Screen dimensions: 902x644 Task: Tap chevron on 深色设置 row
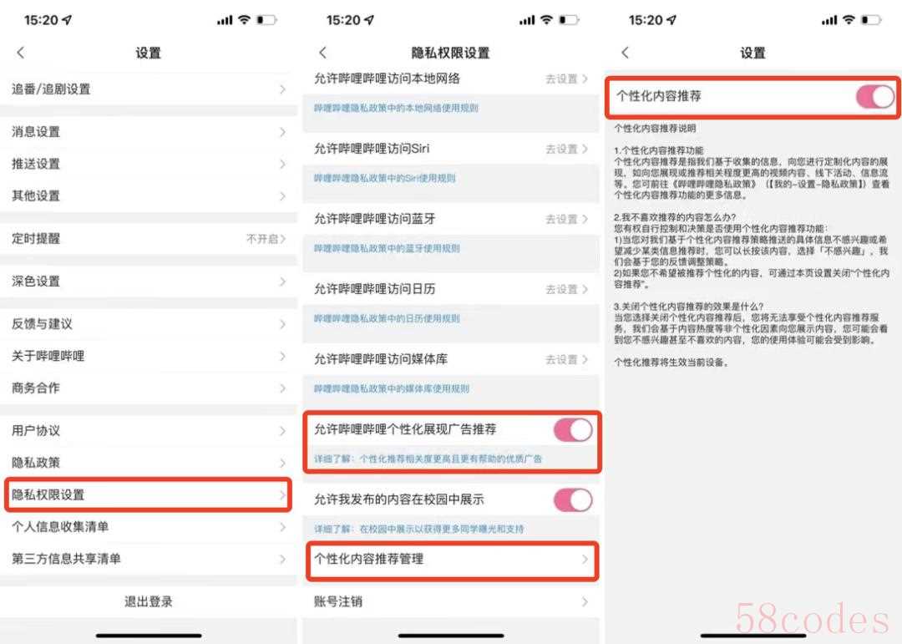(x=282, y=281)
